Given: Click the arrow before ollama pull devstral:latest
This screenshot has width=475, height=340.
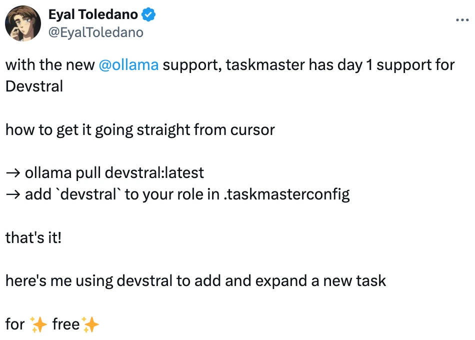Looking at the screenshot, I should coord(13,173).
